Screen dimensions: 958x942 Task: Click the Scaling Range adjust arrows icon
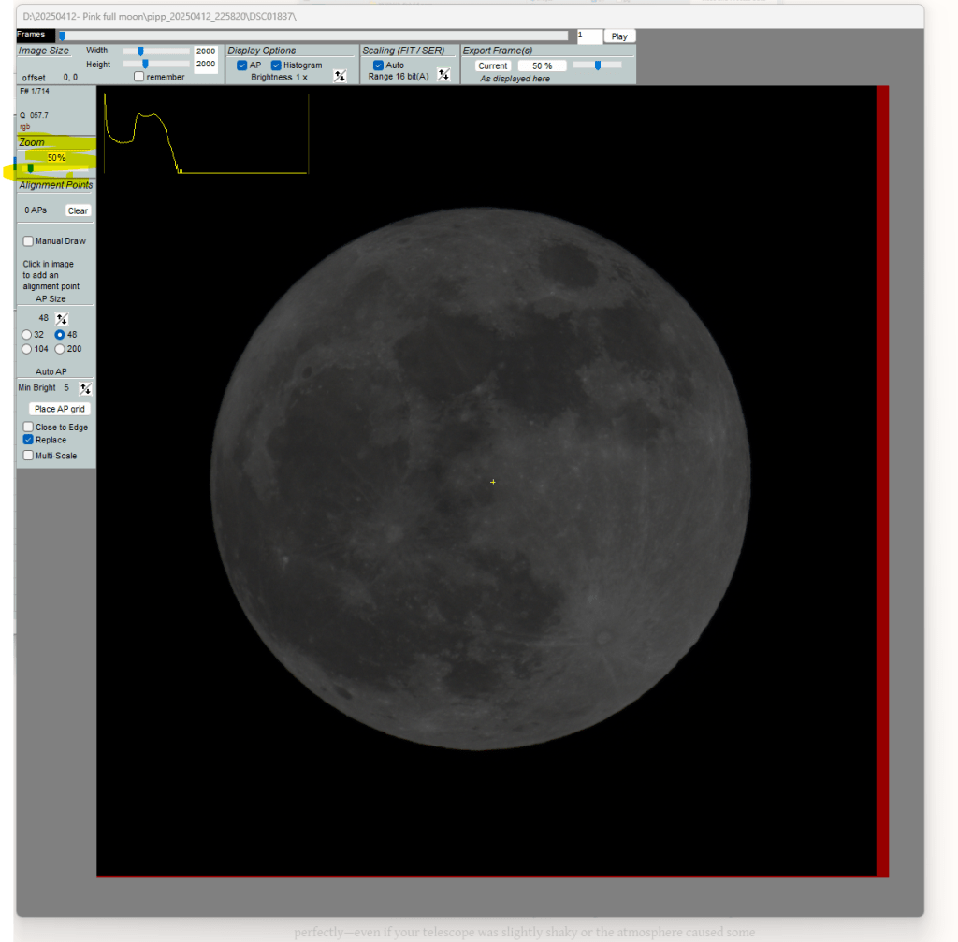(x=443, y=76)
